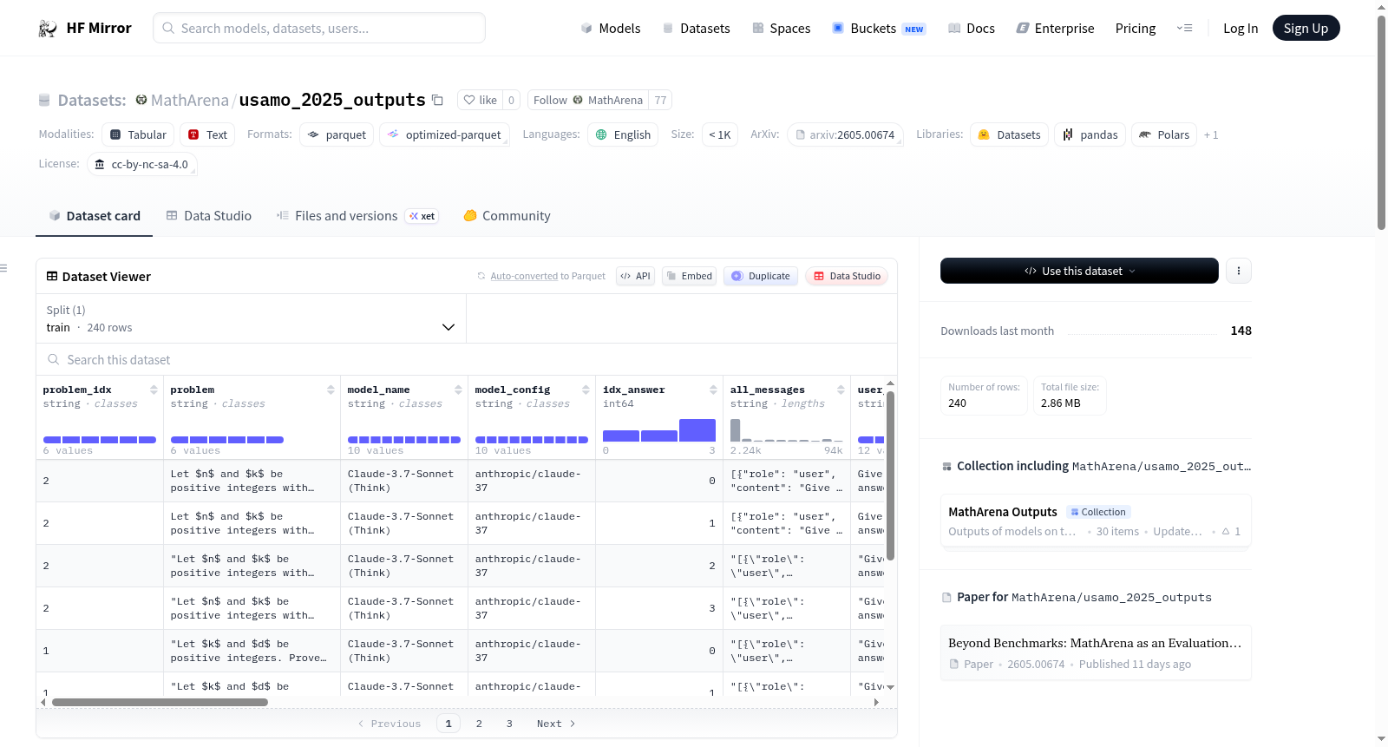Open Data Studio from the viewer header
Image resolution: width=1388 pixels, height=747 pixels.
(x=847, y=276)
